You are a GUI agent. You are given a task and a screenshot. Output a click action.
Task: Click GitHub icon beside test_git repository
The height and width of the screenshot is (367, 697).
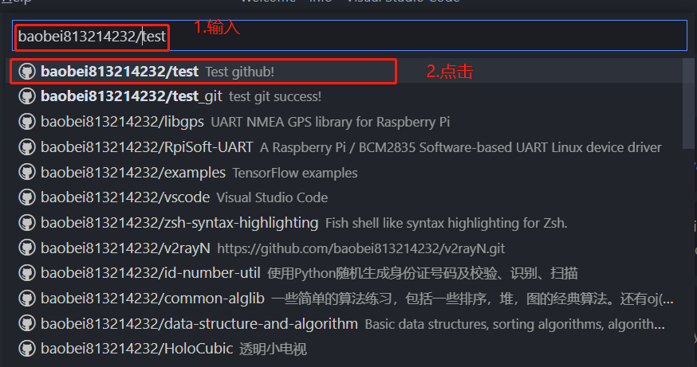point(27,96)
